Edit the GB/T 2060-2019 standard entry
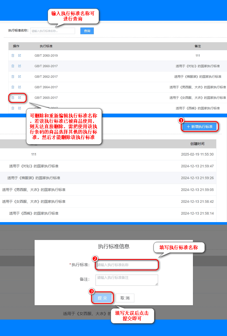This screenshot has height=336, width=227. click(x=20, y=55)
